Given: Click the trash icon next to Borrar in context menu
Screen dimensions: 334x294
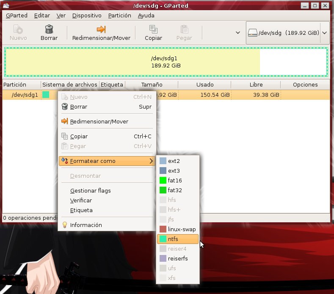Looking at the screenshot, I should point(64,106).
